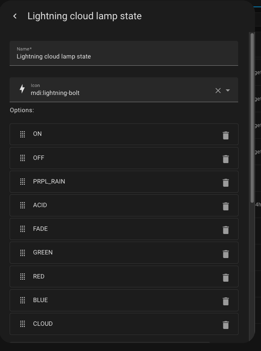Clear the mdi:lightning-bolt icon selection
The image size is (261, 351).
pyautogui.click(x=218, y=91)
